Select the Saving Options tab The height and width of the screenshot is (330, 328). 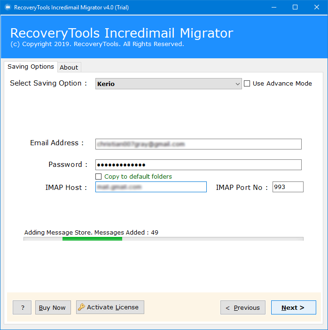pyautogui.click(x=31, y=67)
